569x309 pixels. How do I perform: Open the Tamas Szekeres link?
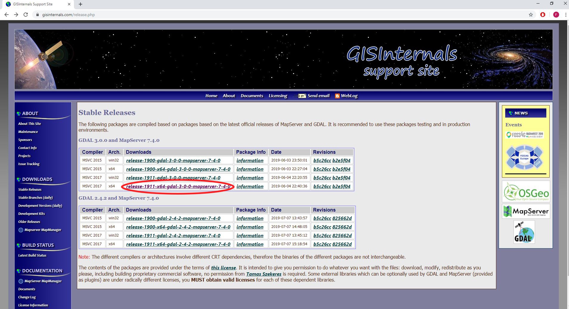(x=264, y=274)
